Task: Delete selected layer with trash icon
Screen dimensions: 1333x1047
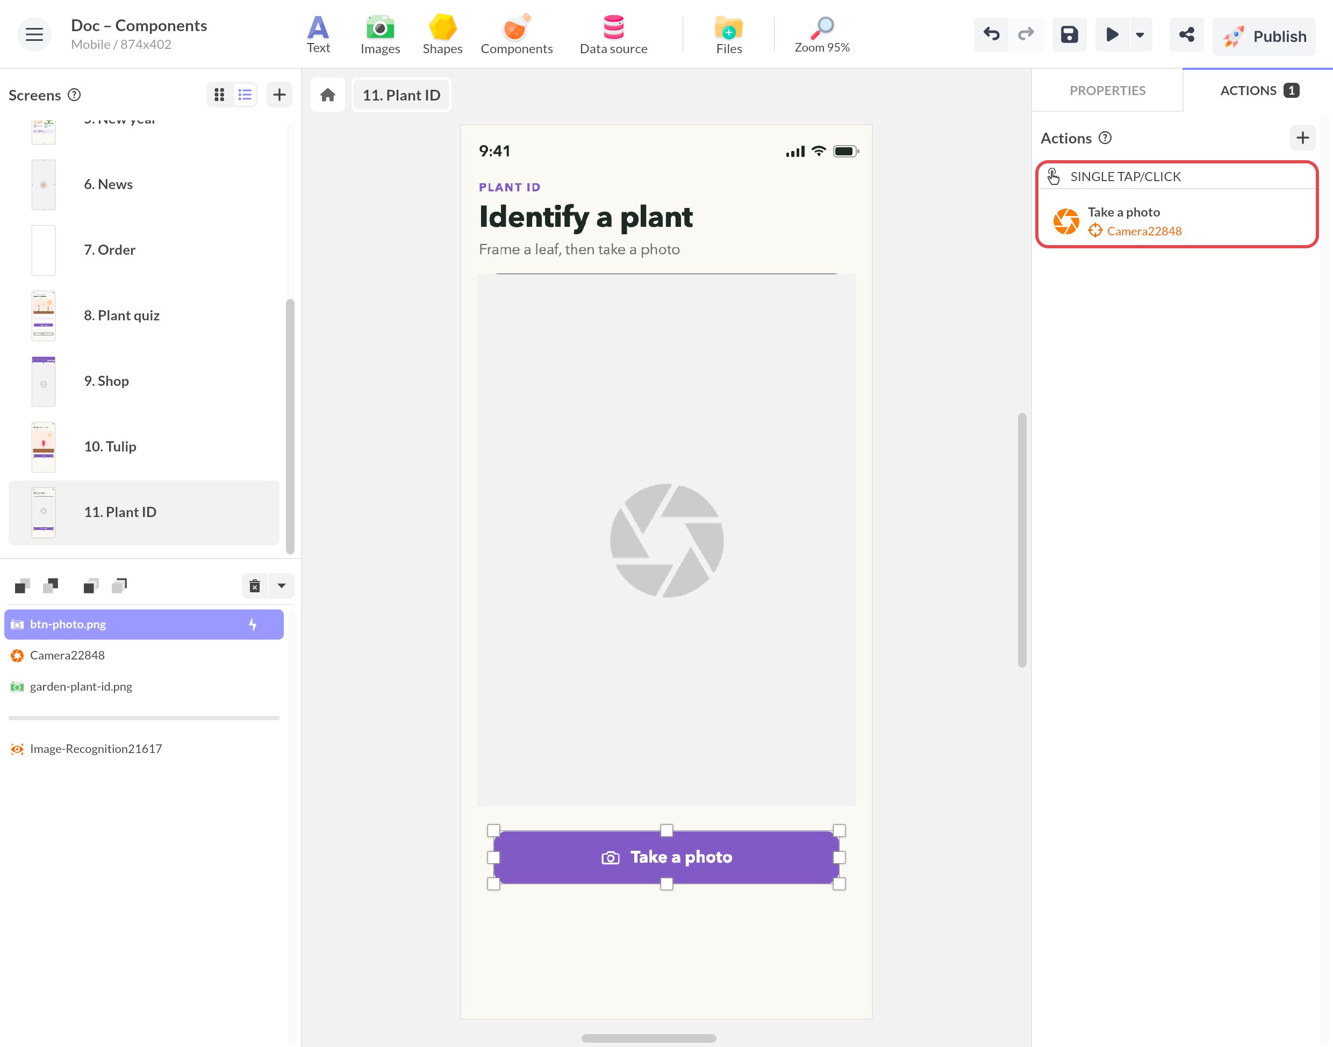Action: [x=255, y=585]
